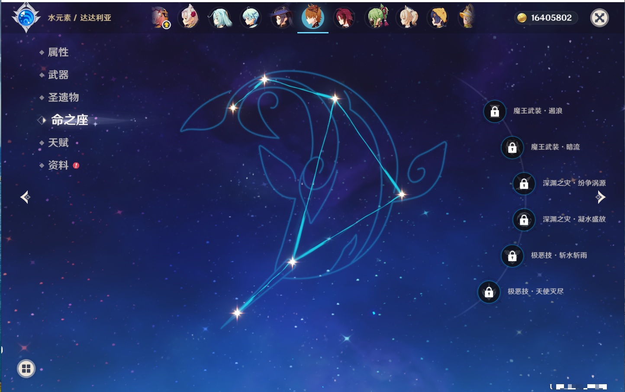625x392 pixels.
Task: Go to the 天赋 talents page
Action: click(x=58, y=143)
